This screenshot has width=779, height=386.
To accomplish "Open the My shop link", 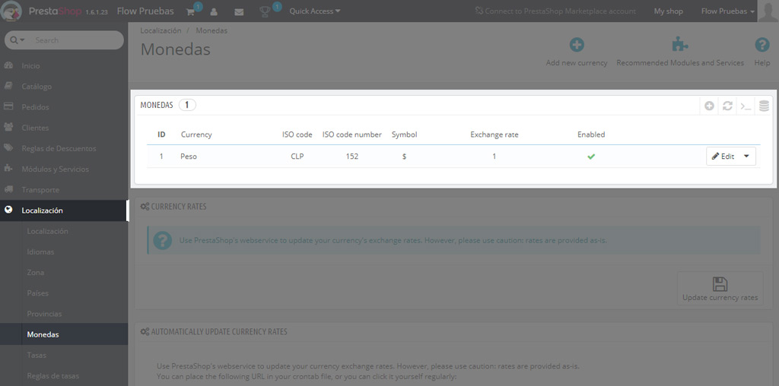I will click(x=668, y=11).
